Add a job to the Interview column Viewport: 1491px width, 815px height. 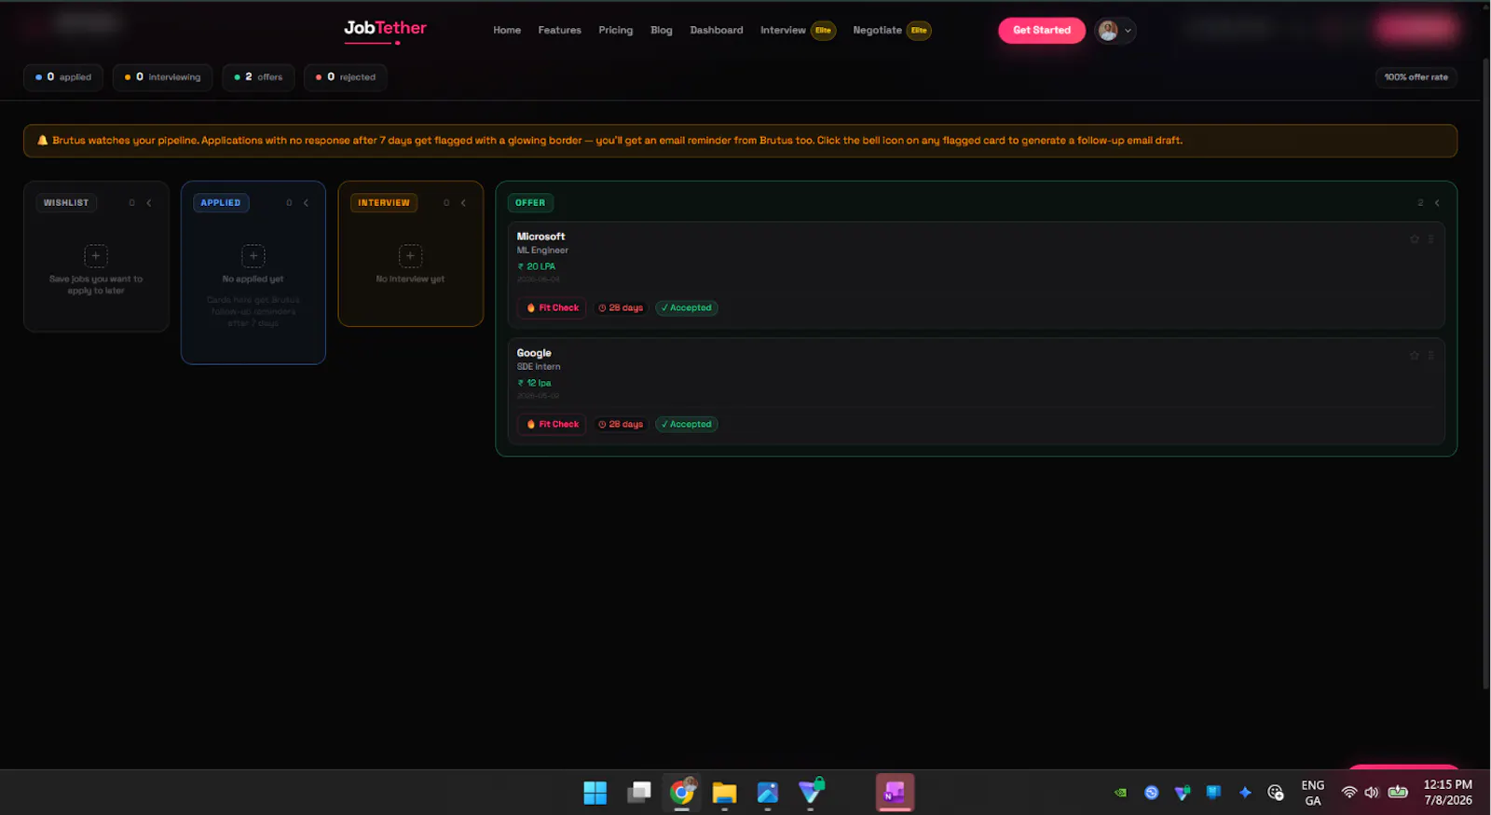[410, 256]
